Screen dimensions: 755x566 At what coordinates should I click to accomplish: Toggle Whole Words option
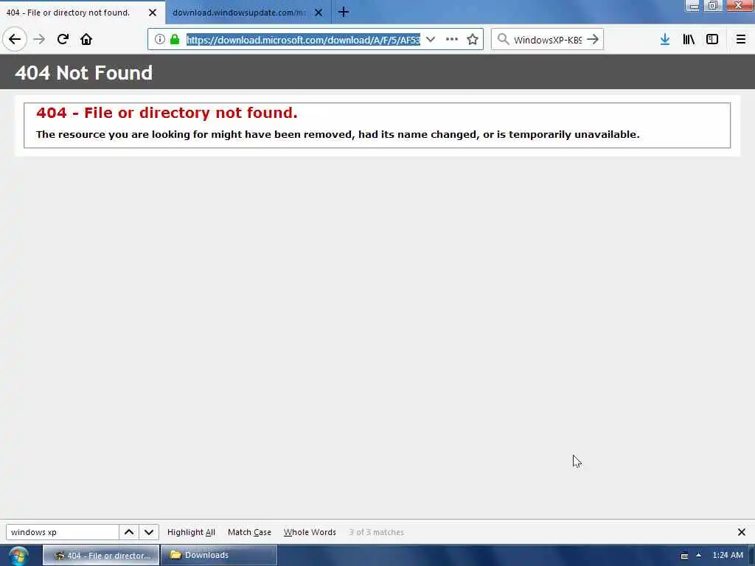310,532
